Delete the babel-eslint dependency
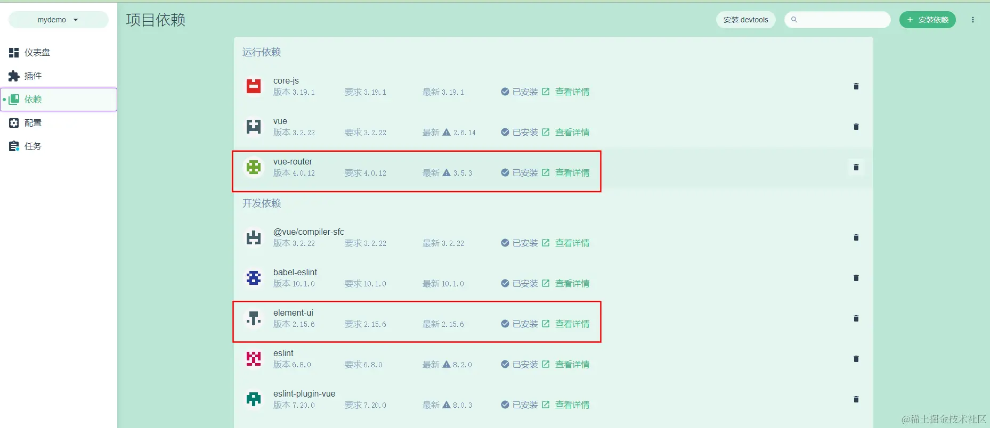This screenshot has height=428, width=990. tap(856, 278)
